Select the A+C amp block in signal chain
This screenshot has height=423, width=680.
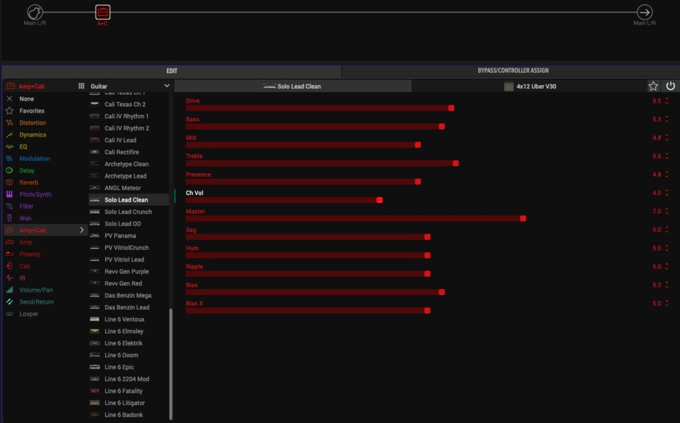click(x=102, y=12)
